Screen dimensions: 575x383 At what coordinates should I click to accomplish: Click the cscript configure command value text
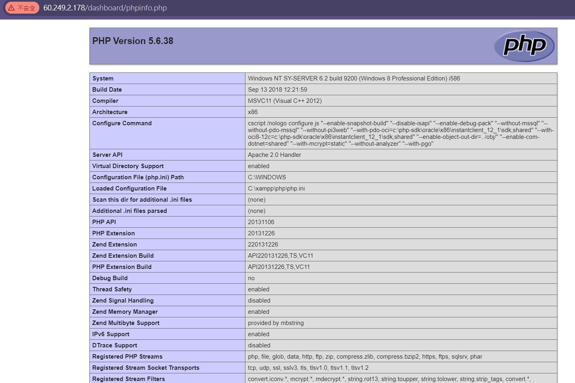pos(401,133)
